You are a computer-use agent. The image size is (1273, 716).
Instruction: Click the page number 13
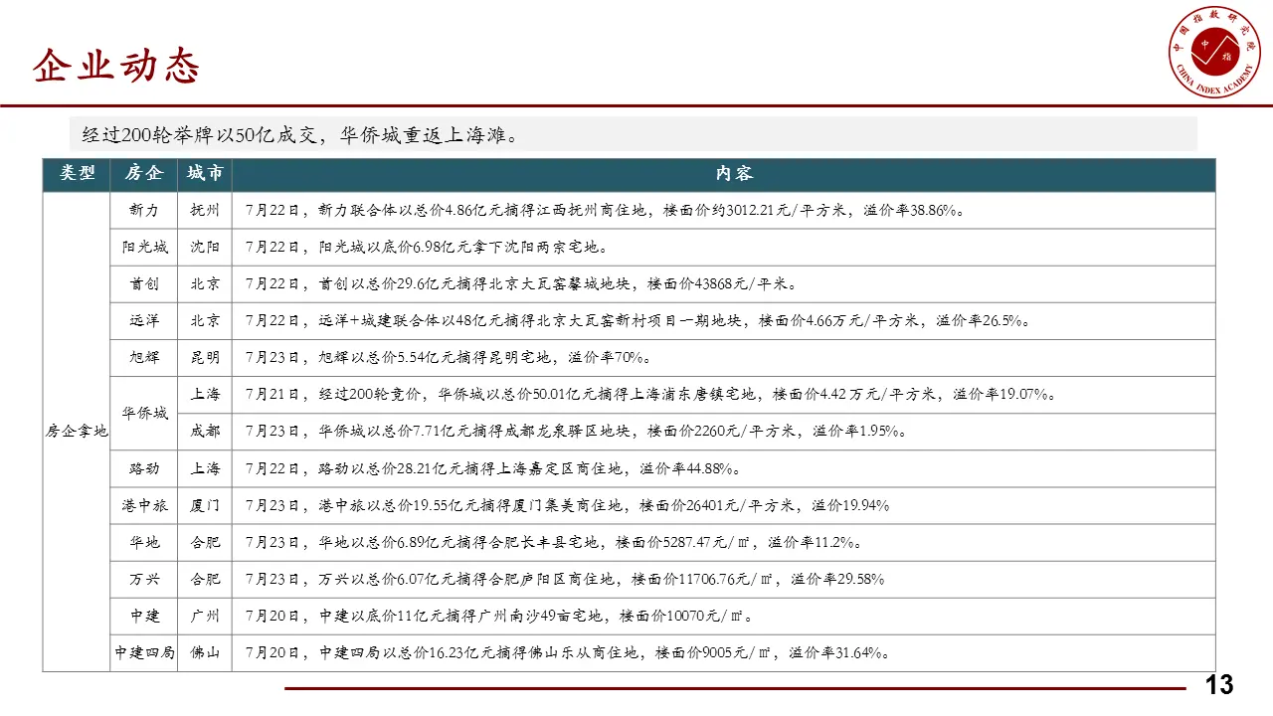[1219, 685]
